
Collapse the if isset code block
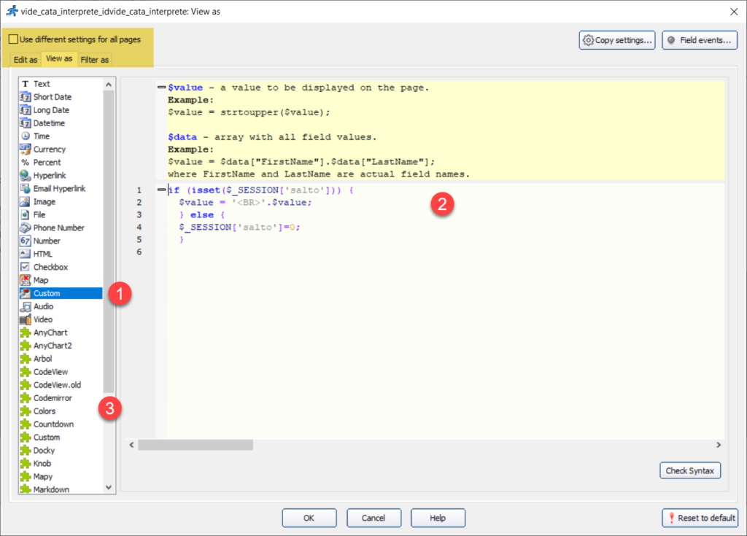point(161,190)
